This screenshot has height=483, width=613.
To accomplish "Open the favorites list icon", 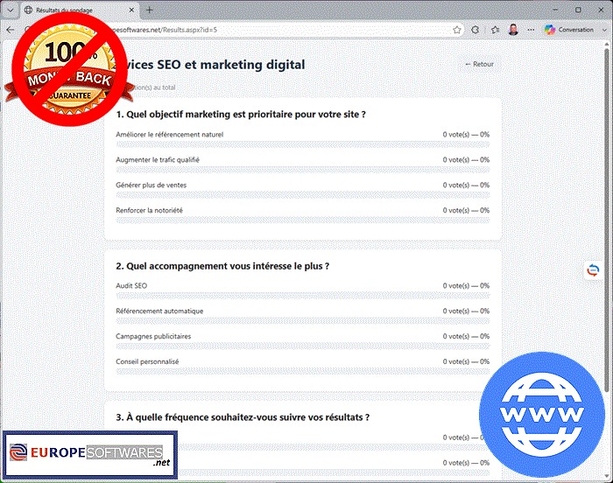I will [495, 30].
